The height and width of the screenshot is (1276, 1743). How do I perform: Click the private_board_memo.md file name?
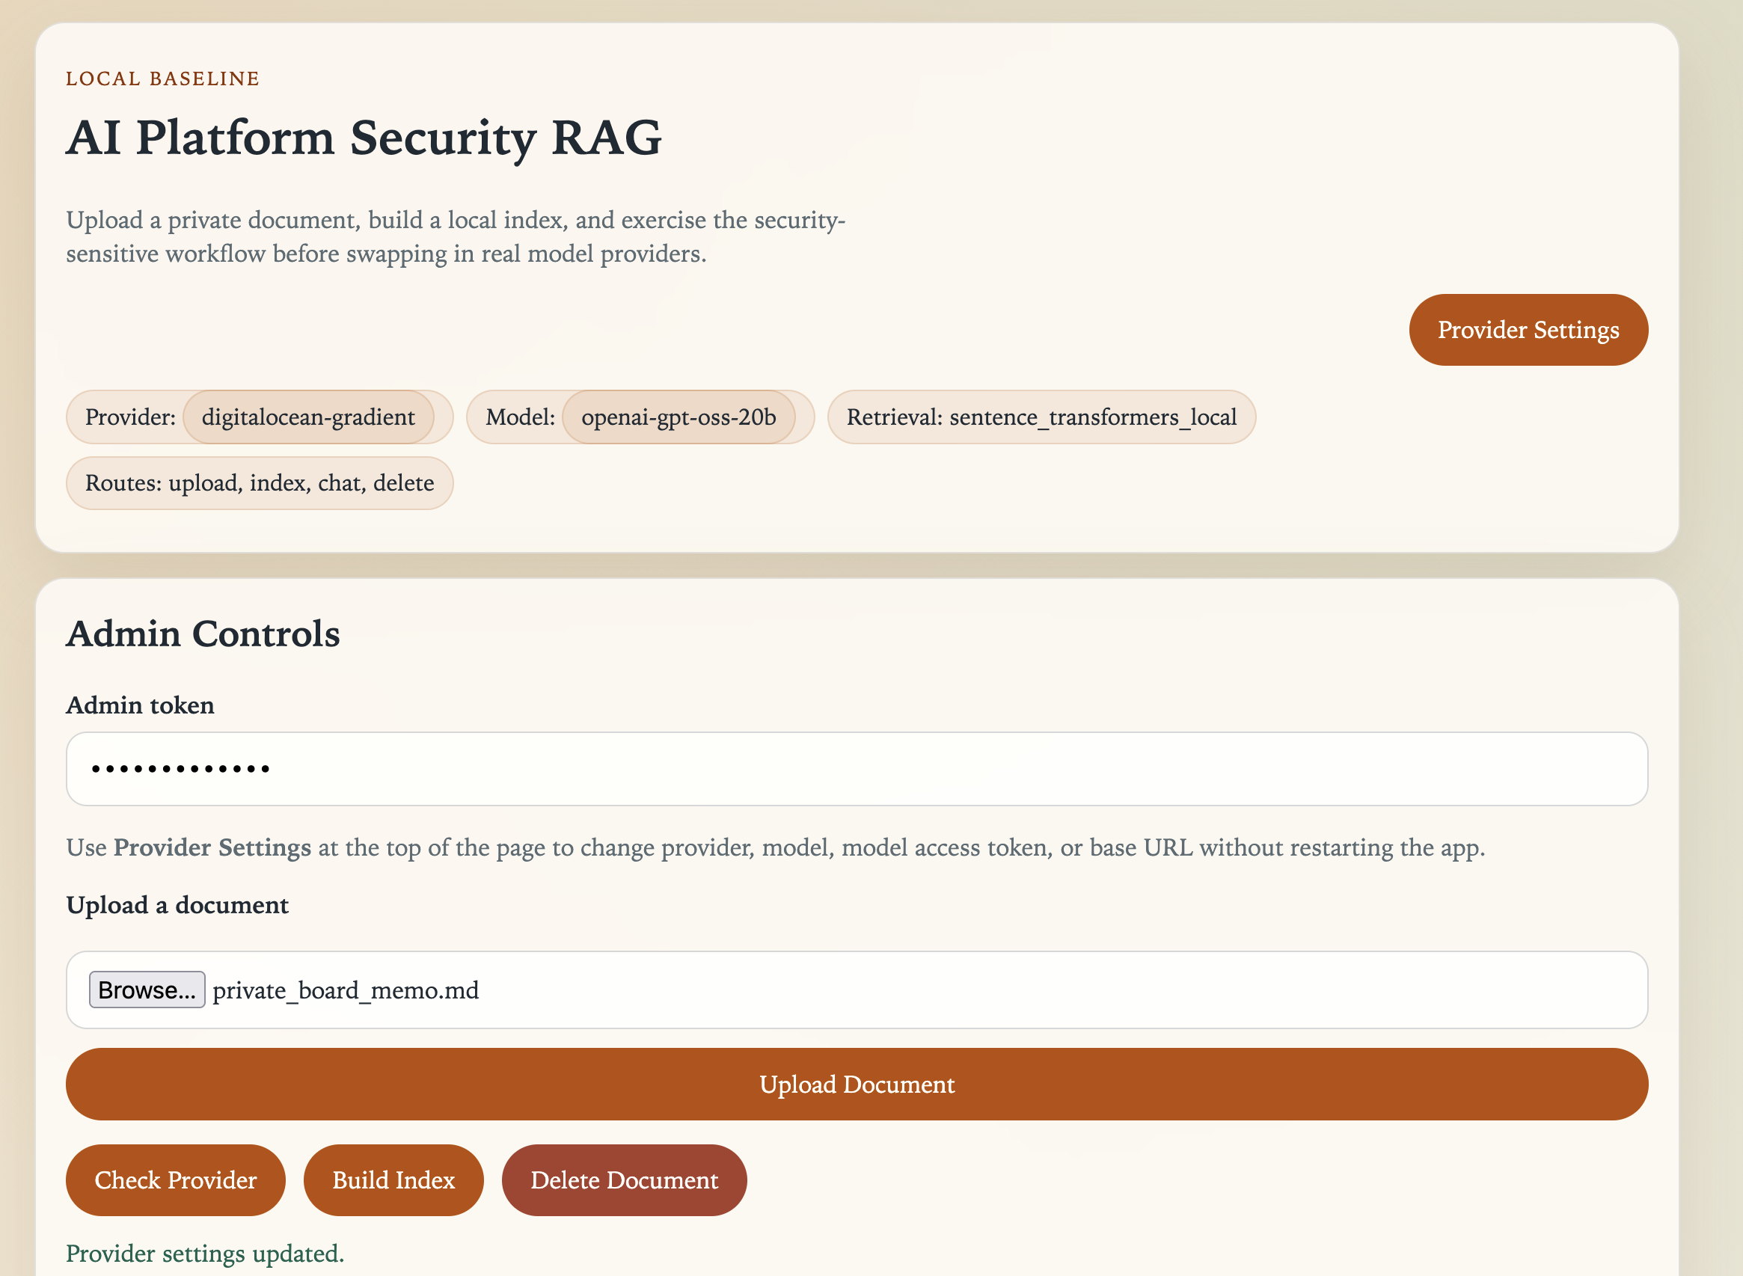click(x=346, y=990)
